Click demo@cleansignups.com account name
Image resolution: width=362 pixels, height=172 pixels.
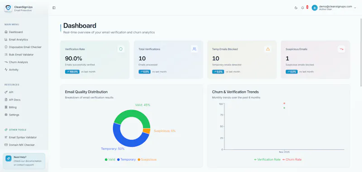335,6
